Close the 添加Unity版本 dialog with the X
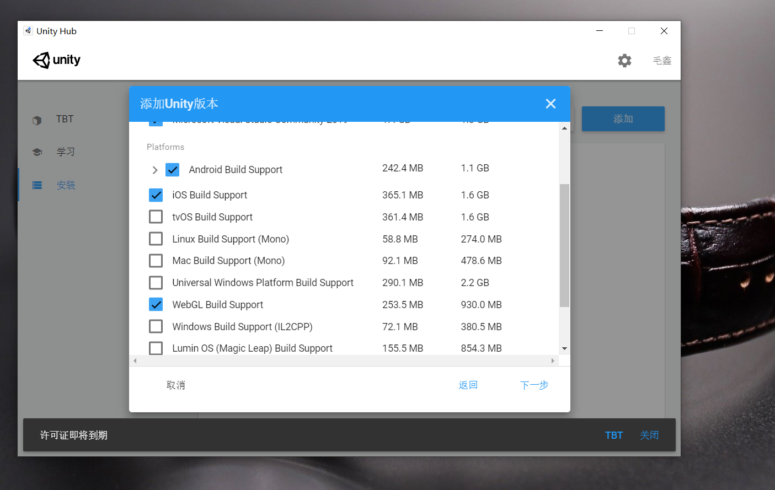The width and height of the screenshot is (775, 490). point(550,104)
